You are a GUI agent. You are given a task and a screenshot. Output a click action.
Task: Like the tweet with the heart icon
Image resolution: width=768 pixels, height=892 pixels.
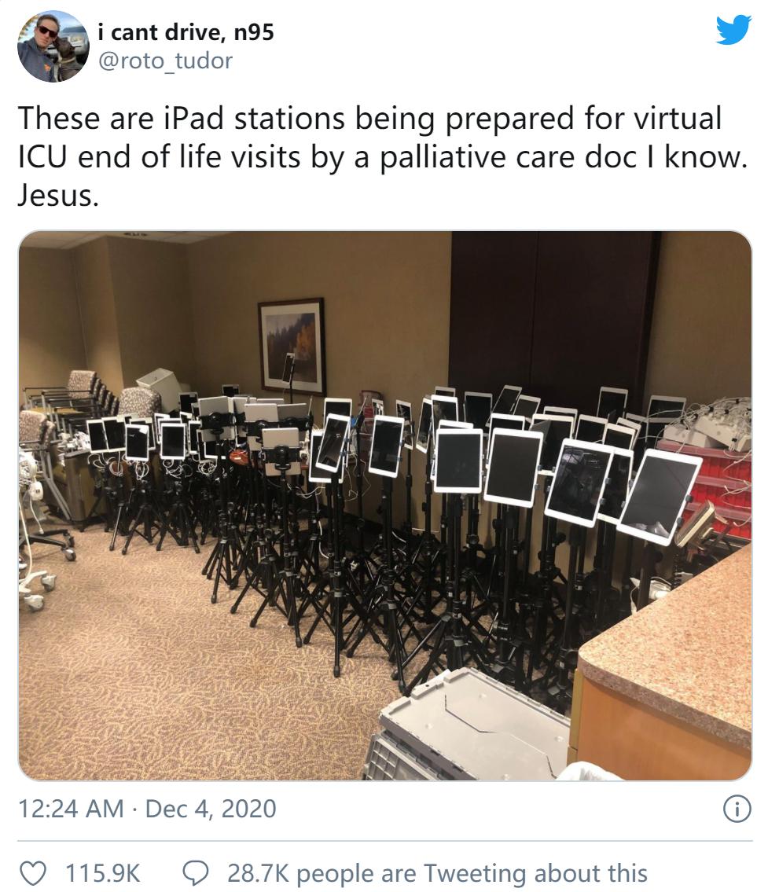coord(32,873)
